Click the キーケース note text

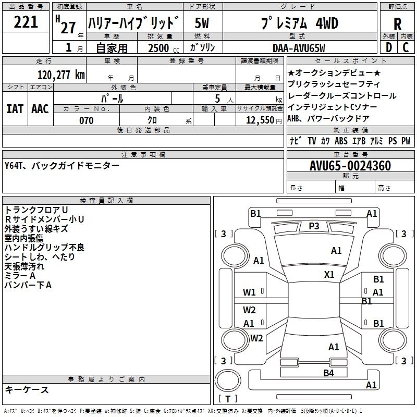27,389
